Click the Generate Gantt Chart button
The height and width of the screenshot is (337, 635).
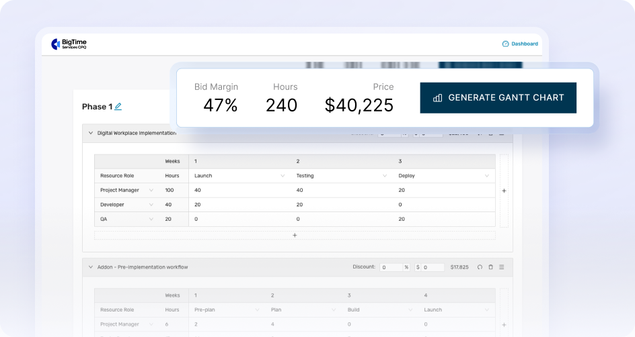[498, 97]
